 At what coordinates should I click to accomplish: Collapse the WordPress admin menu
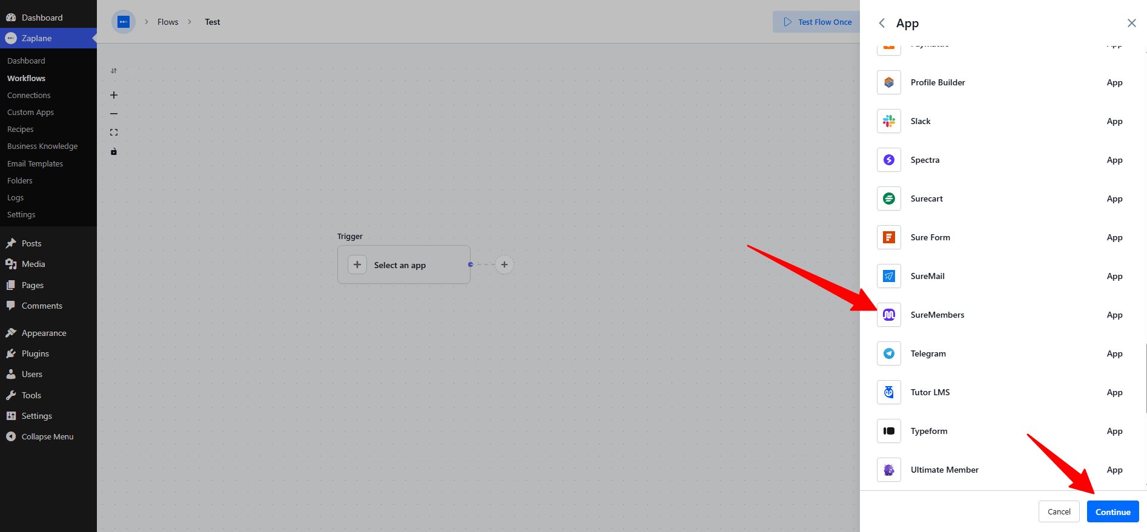48,436
